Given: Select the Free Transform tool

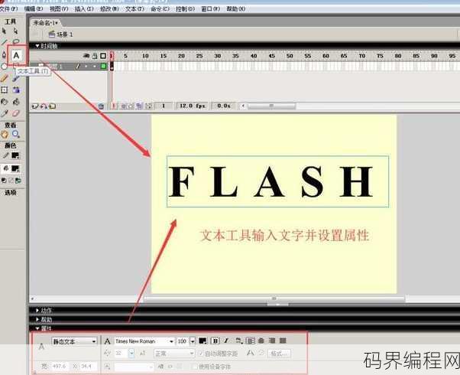Looking at the screenshot, I should [x=4, y=90].
